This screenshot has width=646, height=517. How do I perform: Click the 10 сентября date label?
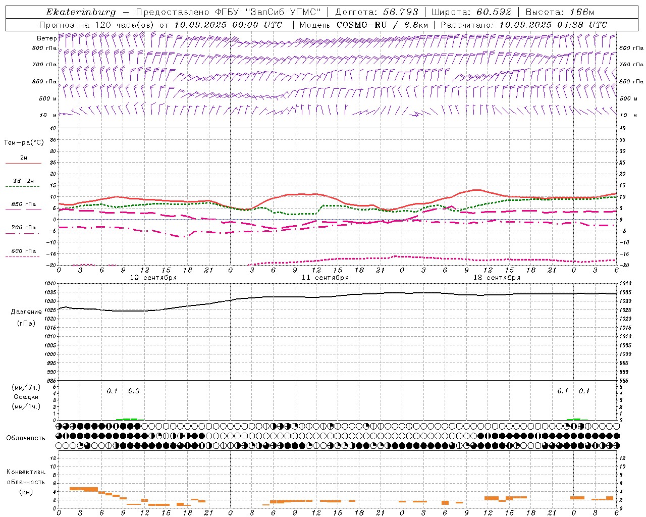(153, 278)
